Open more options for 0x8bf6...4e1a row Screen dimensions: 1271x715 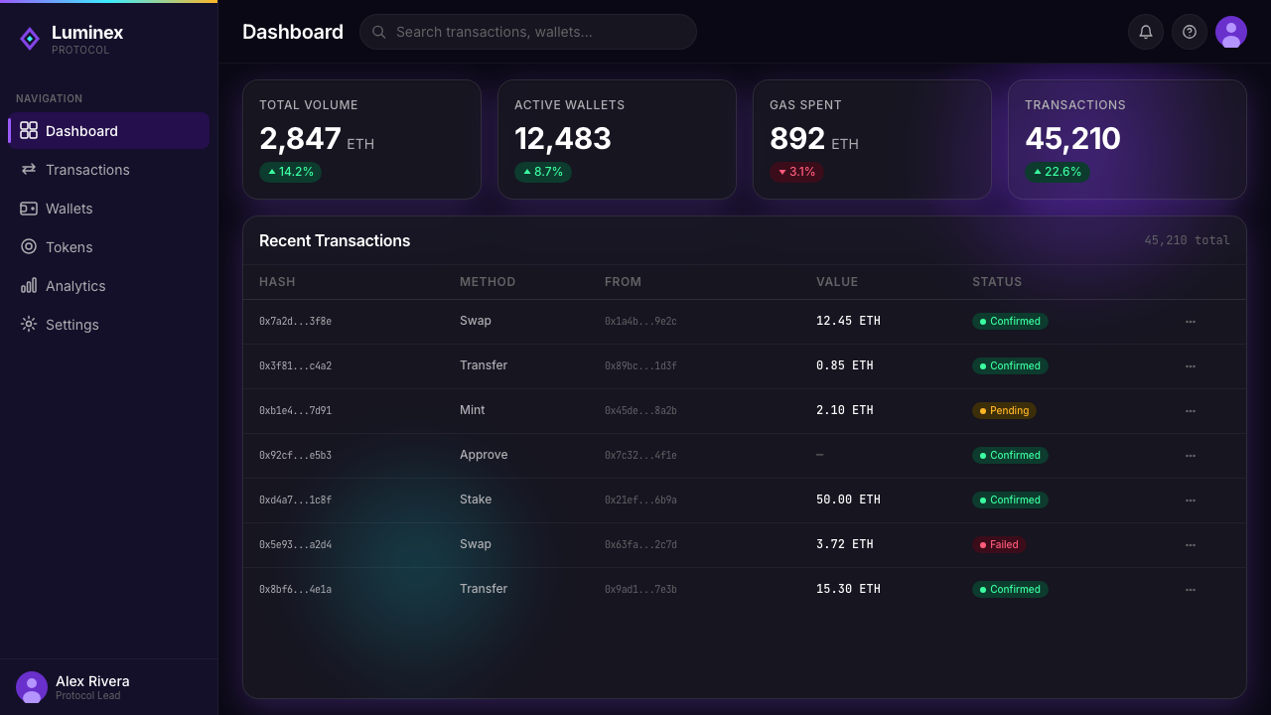pos(1191,590)
